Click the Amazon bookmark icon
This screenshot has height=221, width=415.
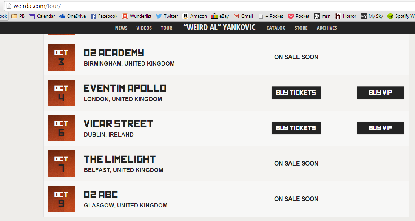(x=185, y=16)
